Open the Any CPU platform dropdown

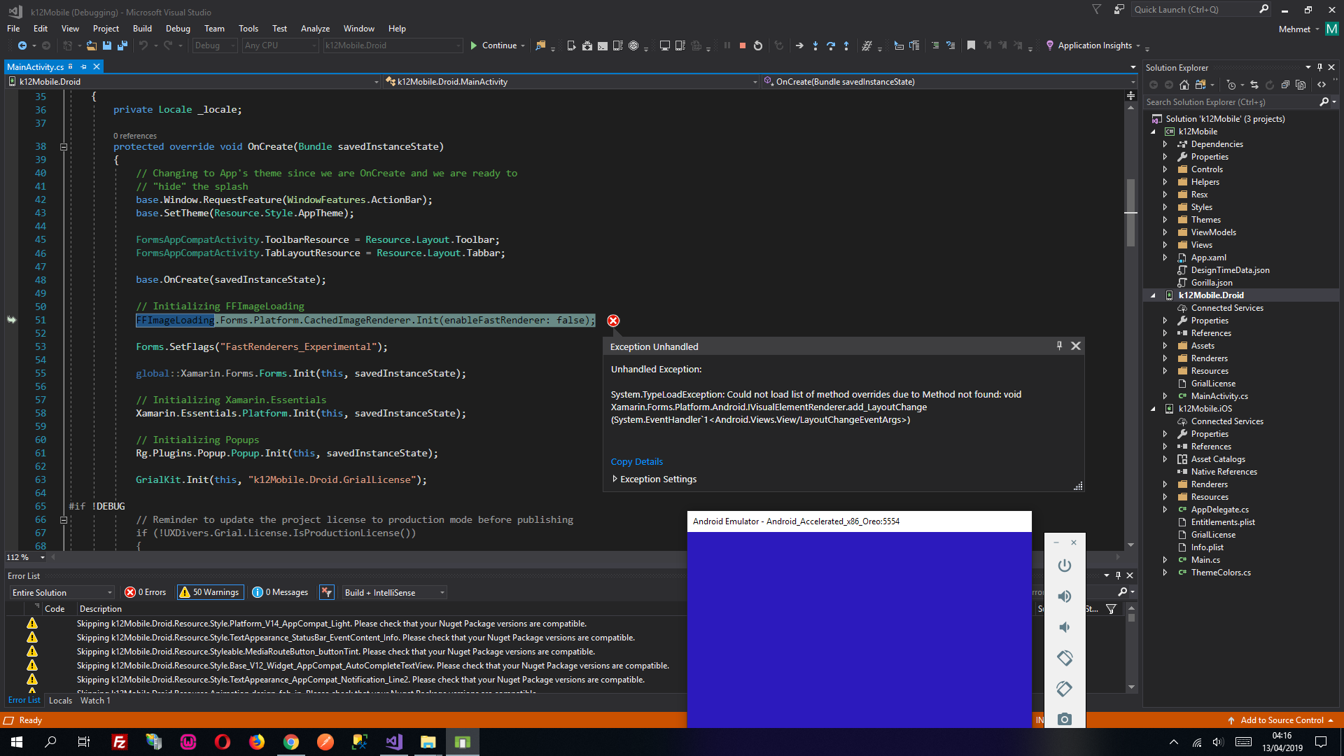pos(280,45)
